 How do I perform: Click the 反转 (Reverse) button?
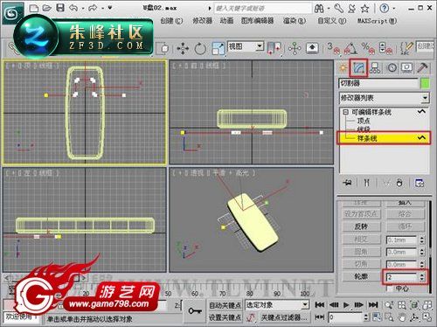pyautogui.click(x=361, y=226)
